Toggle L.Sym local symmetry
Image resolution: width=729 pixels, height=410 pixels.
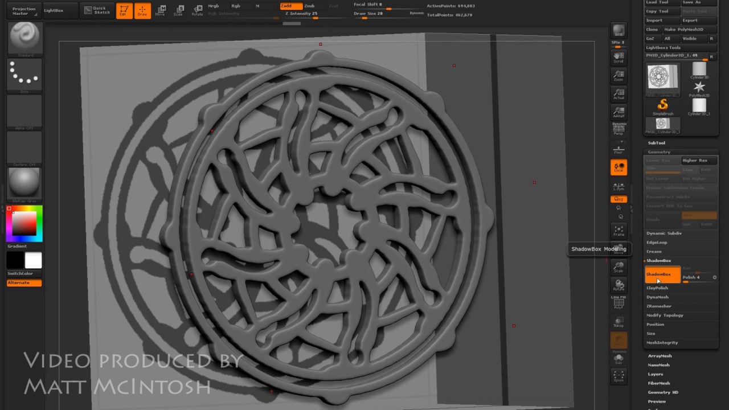click(x=619, y=186)
